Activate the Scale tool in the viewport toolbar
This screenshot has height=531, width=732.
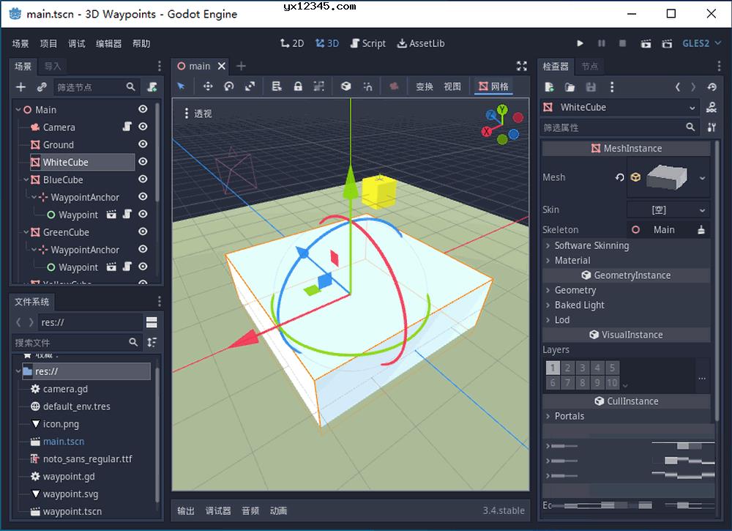pyautogui.click(x=250, y=86)
